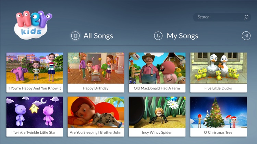Click the HeyKids logo
Image resolution: width=257 pixels, height=144 pixels.
tap(33, 25)
